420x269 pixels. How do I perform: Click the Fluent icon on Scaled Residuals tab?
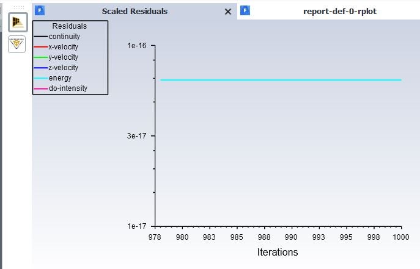(x=40, y=11)
